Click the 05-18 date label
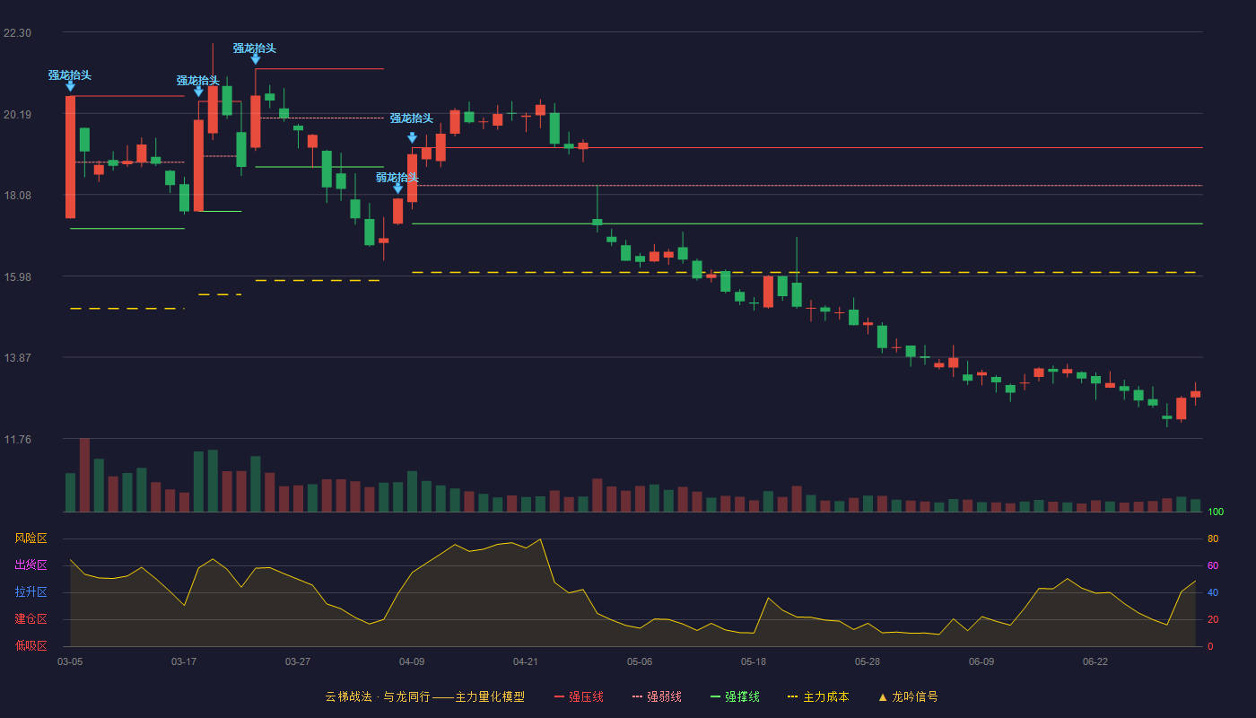The width and height of the screenshot is (1256, 718). pyautogui.click(x=754, y=661)
